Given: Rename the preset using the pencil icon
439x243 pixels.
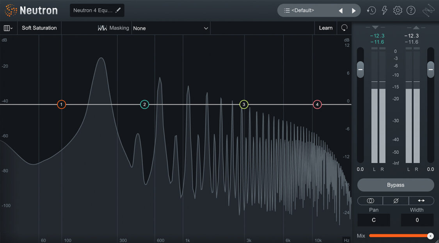Looking at the screenshot, I should coord(118,10).
